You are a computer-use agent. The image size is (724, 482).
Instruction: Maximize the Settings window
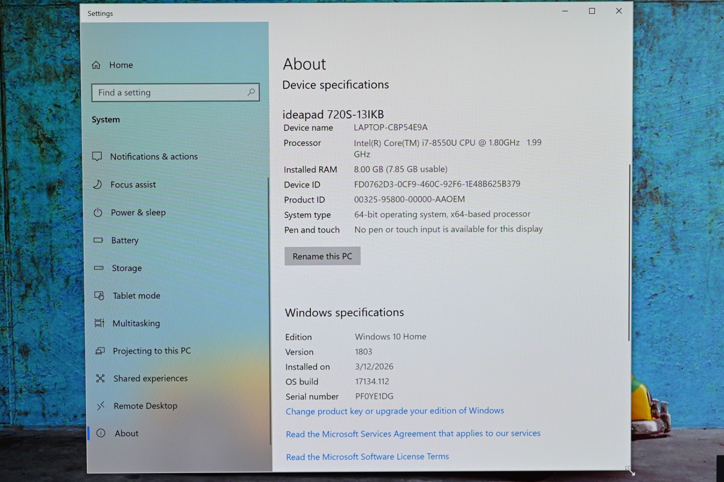(592, 11)
